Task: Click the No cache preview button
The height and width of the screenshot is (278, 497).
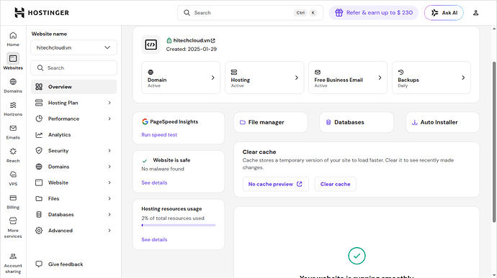Action: point(275,184)
